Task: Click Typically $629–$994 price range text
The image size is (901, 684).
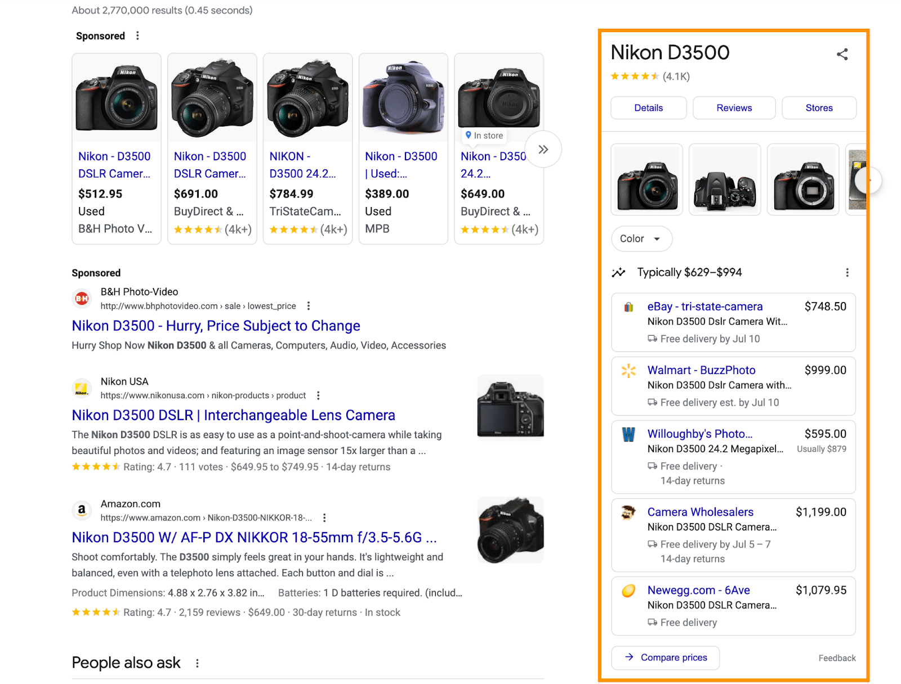Action: pos(690,272)
